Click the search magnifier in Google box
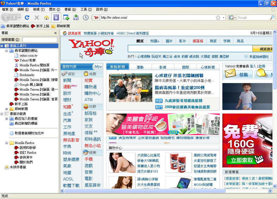Image resolution: width=277 pixels, height=199 pixels. click(x=272, y=18)
